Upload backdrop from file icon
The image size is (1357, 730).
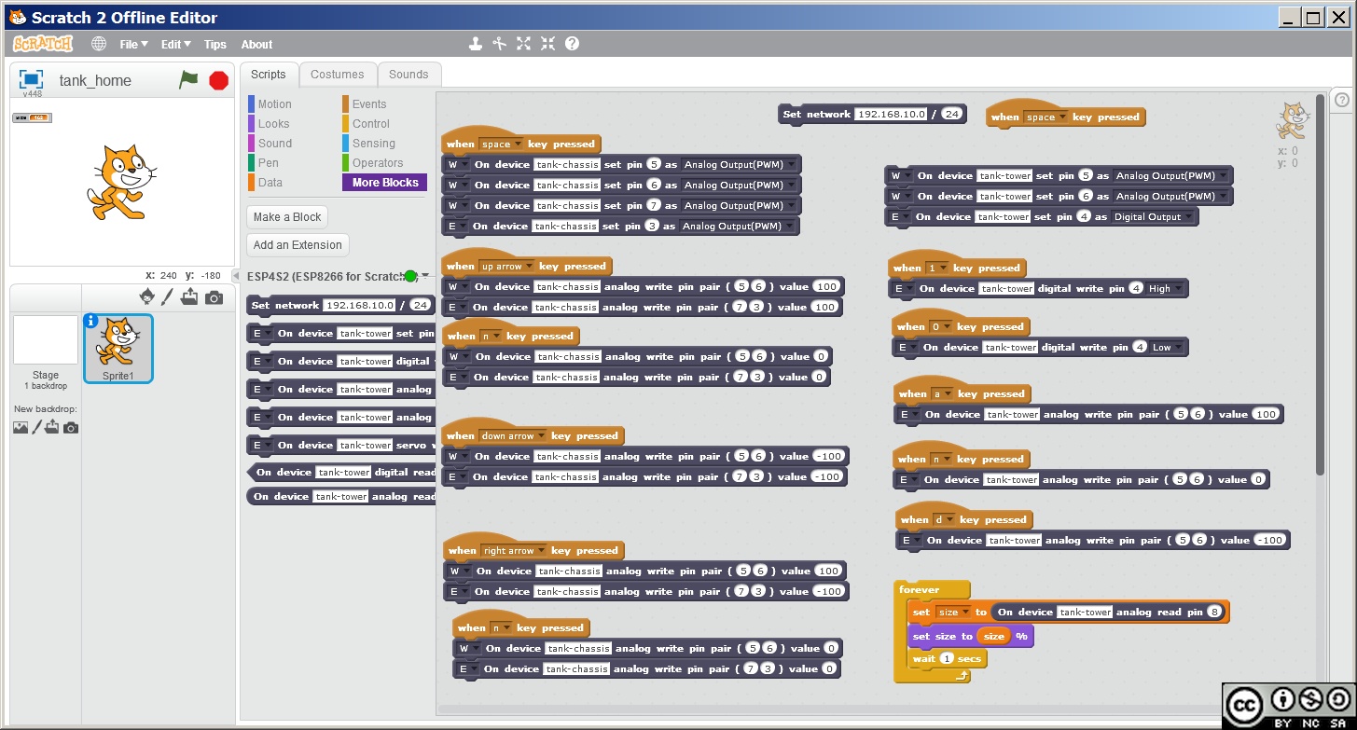pos(52,427)
